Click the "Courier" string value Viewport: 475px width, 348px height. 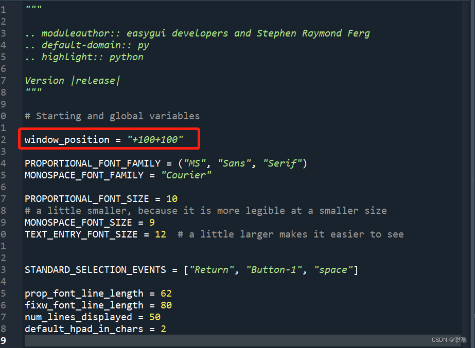click(186, 175)
